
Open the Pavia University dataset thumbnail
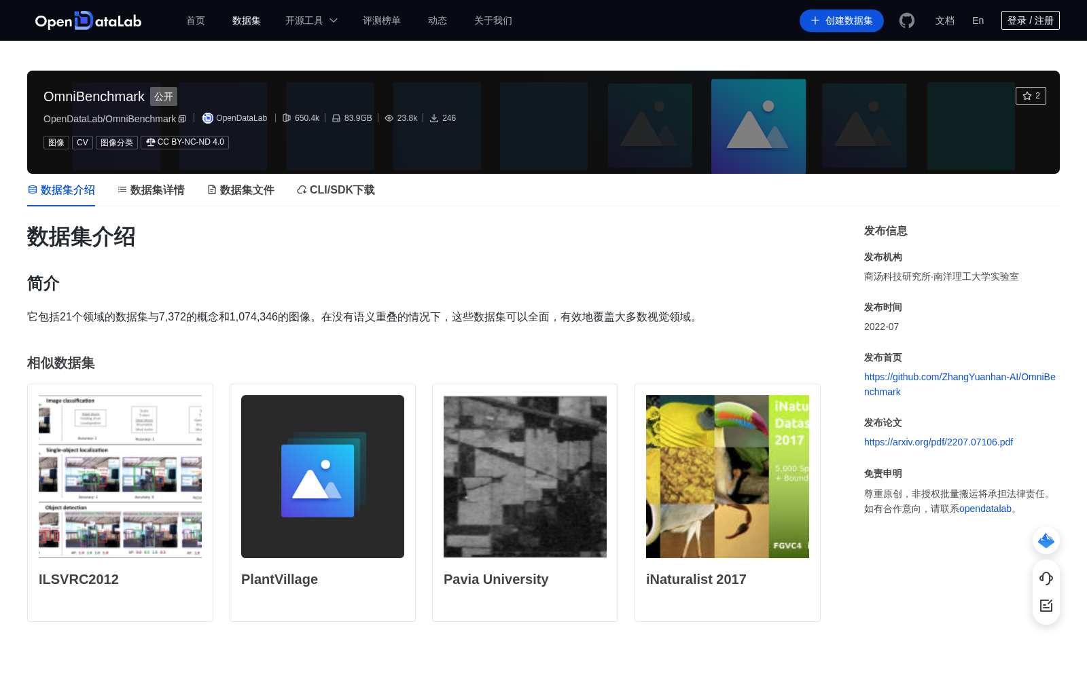pyautogui.click(x=525, y=477)
